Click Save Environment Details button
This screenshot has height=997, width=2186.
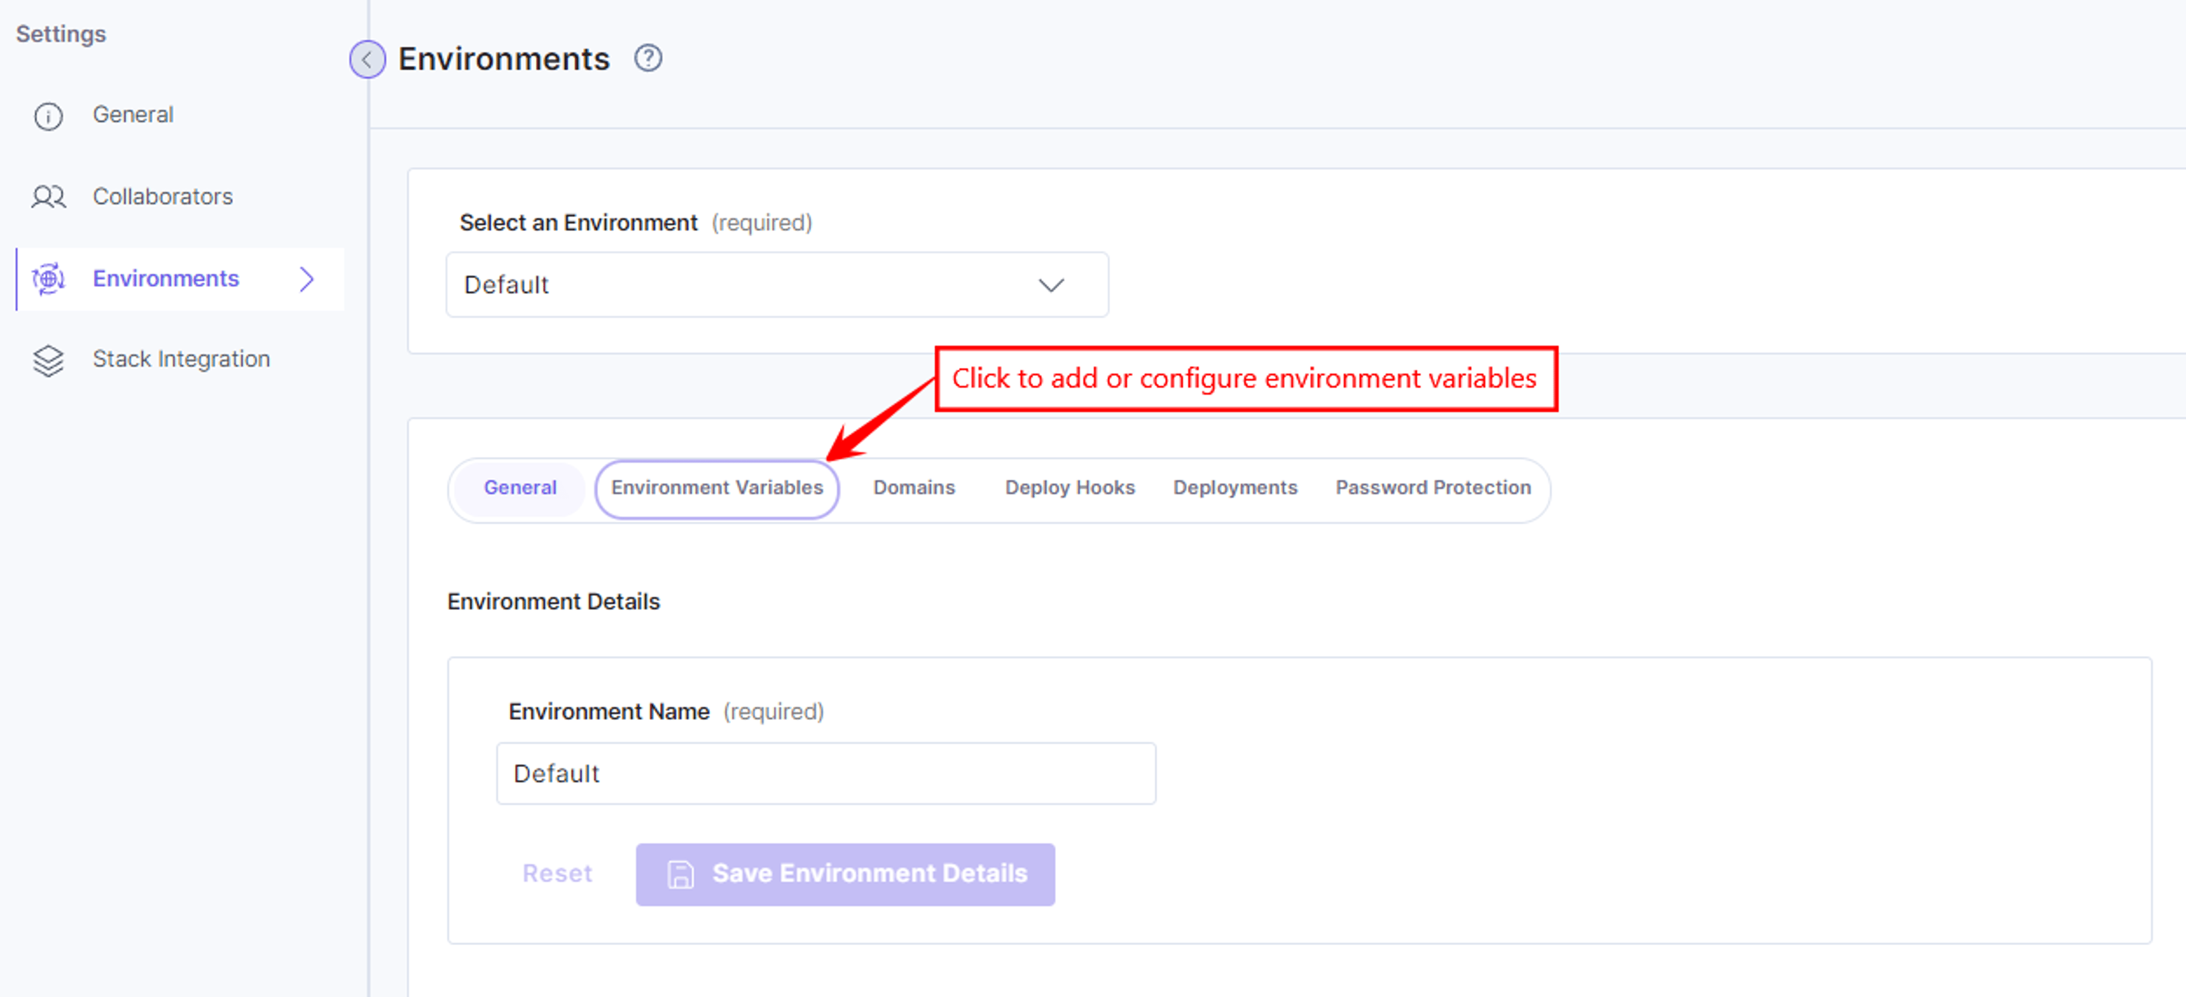tap(845, 874)
